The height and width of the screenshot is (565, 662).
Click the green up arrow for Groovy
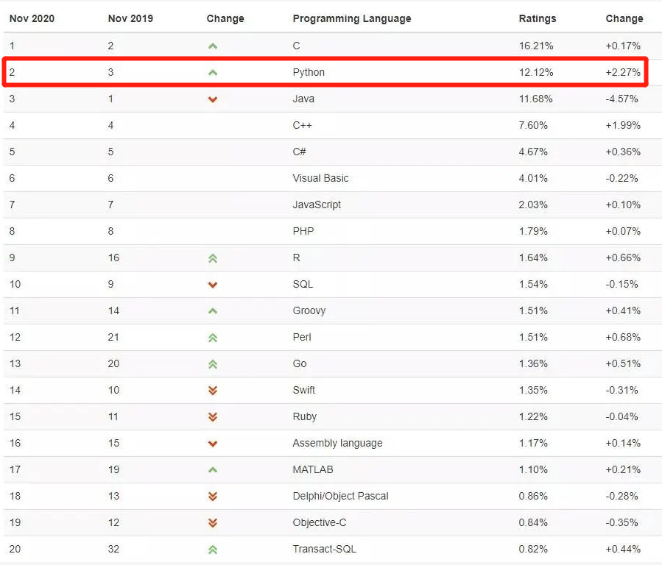213,311
